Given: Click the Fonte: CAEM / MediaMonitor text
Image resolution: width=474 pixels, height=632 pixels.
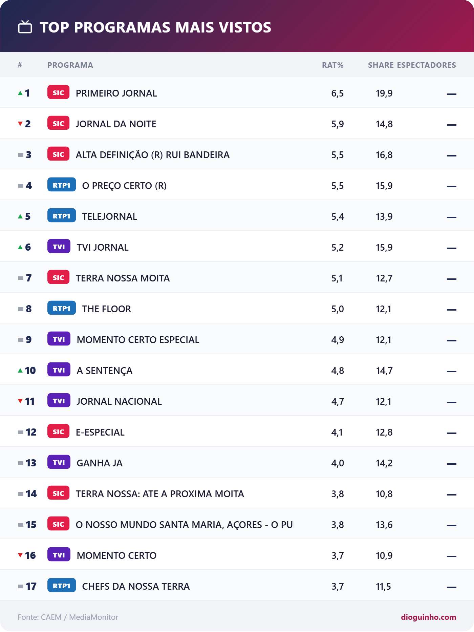Looking at the screenshot, I should [68, 617].
